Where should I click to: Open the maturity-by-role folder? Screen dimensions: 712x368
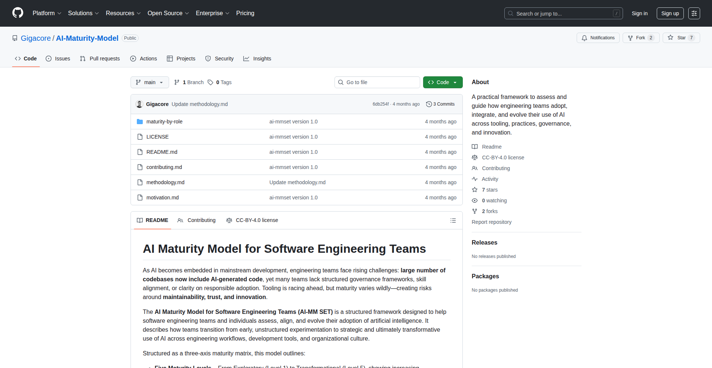click(x=164, y=122)
